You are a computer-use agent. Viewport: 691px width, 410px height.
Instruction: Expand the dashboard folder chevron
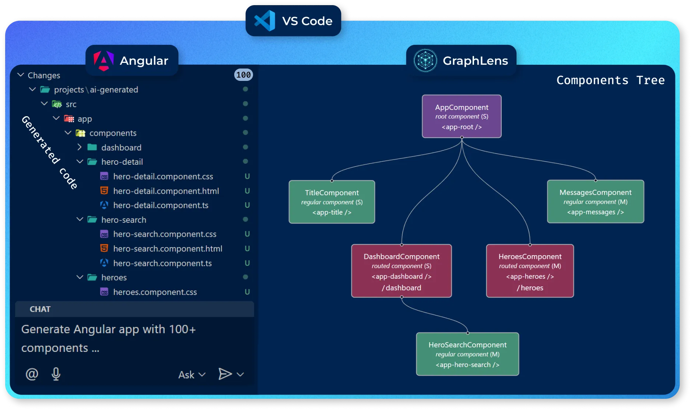pyautogui.click(x=80, y=147)
